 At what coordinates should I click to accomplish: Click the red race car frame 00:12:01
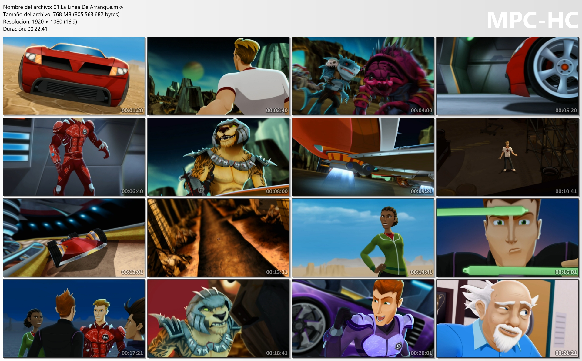74,238
